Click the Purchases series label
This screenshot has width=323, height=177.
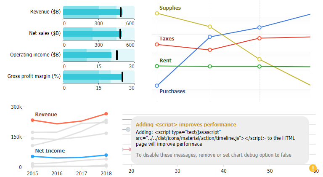[x=172, y=91]
